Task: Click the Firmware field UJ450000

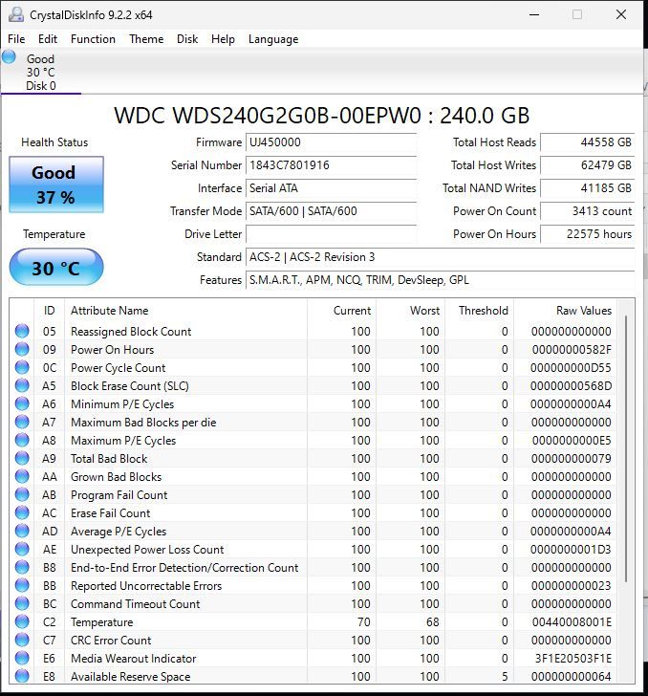Action: click(x=331, y=142)
